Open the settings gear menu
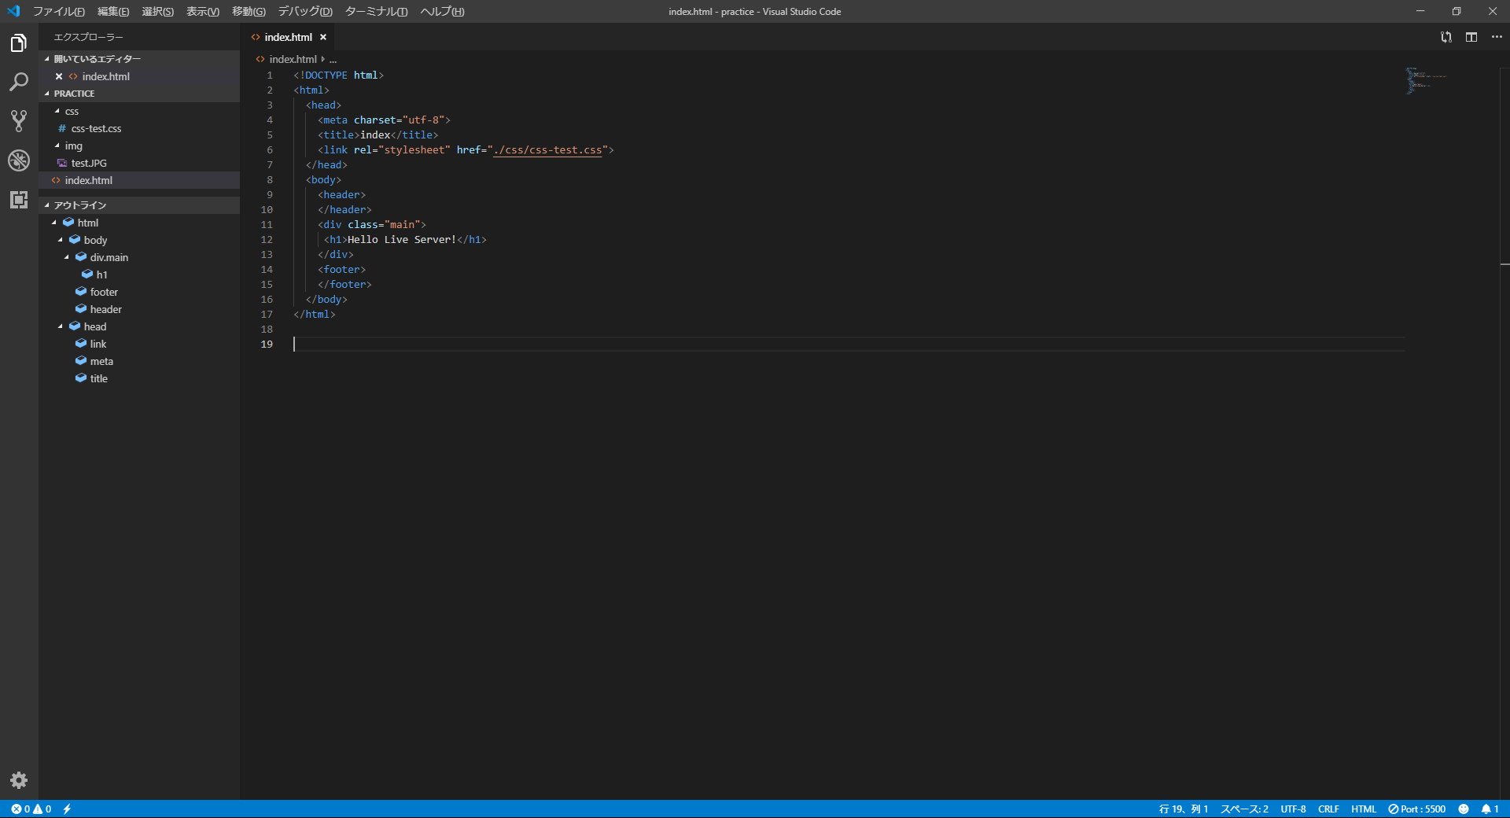Screen dimensions: 1510x818 (19, 780)
